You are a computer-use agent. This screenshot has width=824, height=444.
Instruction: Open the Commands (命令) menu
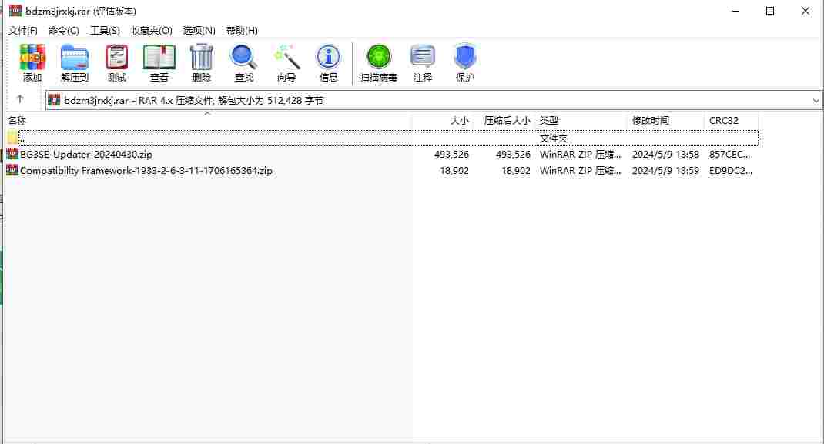(64, 31)
